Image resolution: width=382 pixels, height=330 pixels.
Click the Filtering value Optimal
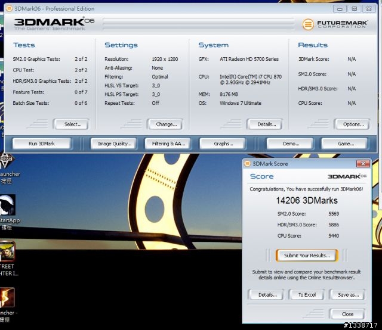coord(160,77)
